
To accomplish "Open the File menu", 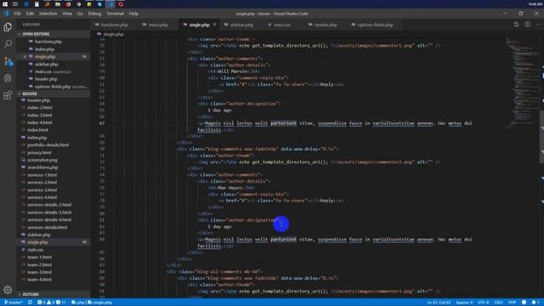I will (x=18, y=14).
